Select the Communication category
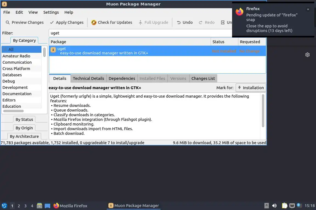The width and height of the screenshot is (316, 210). 22,62
